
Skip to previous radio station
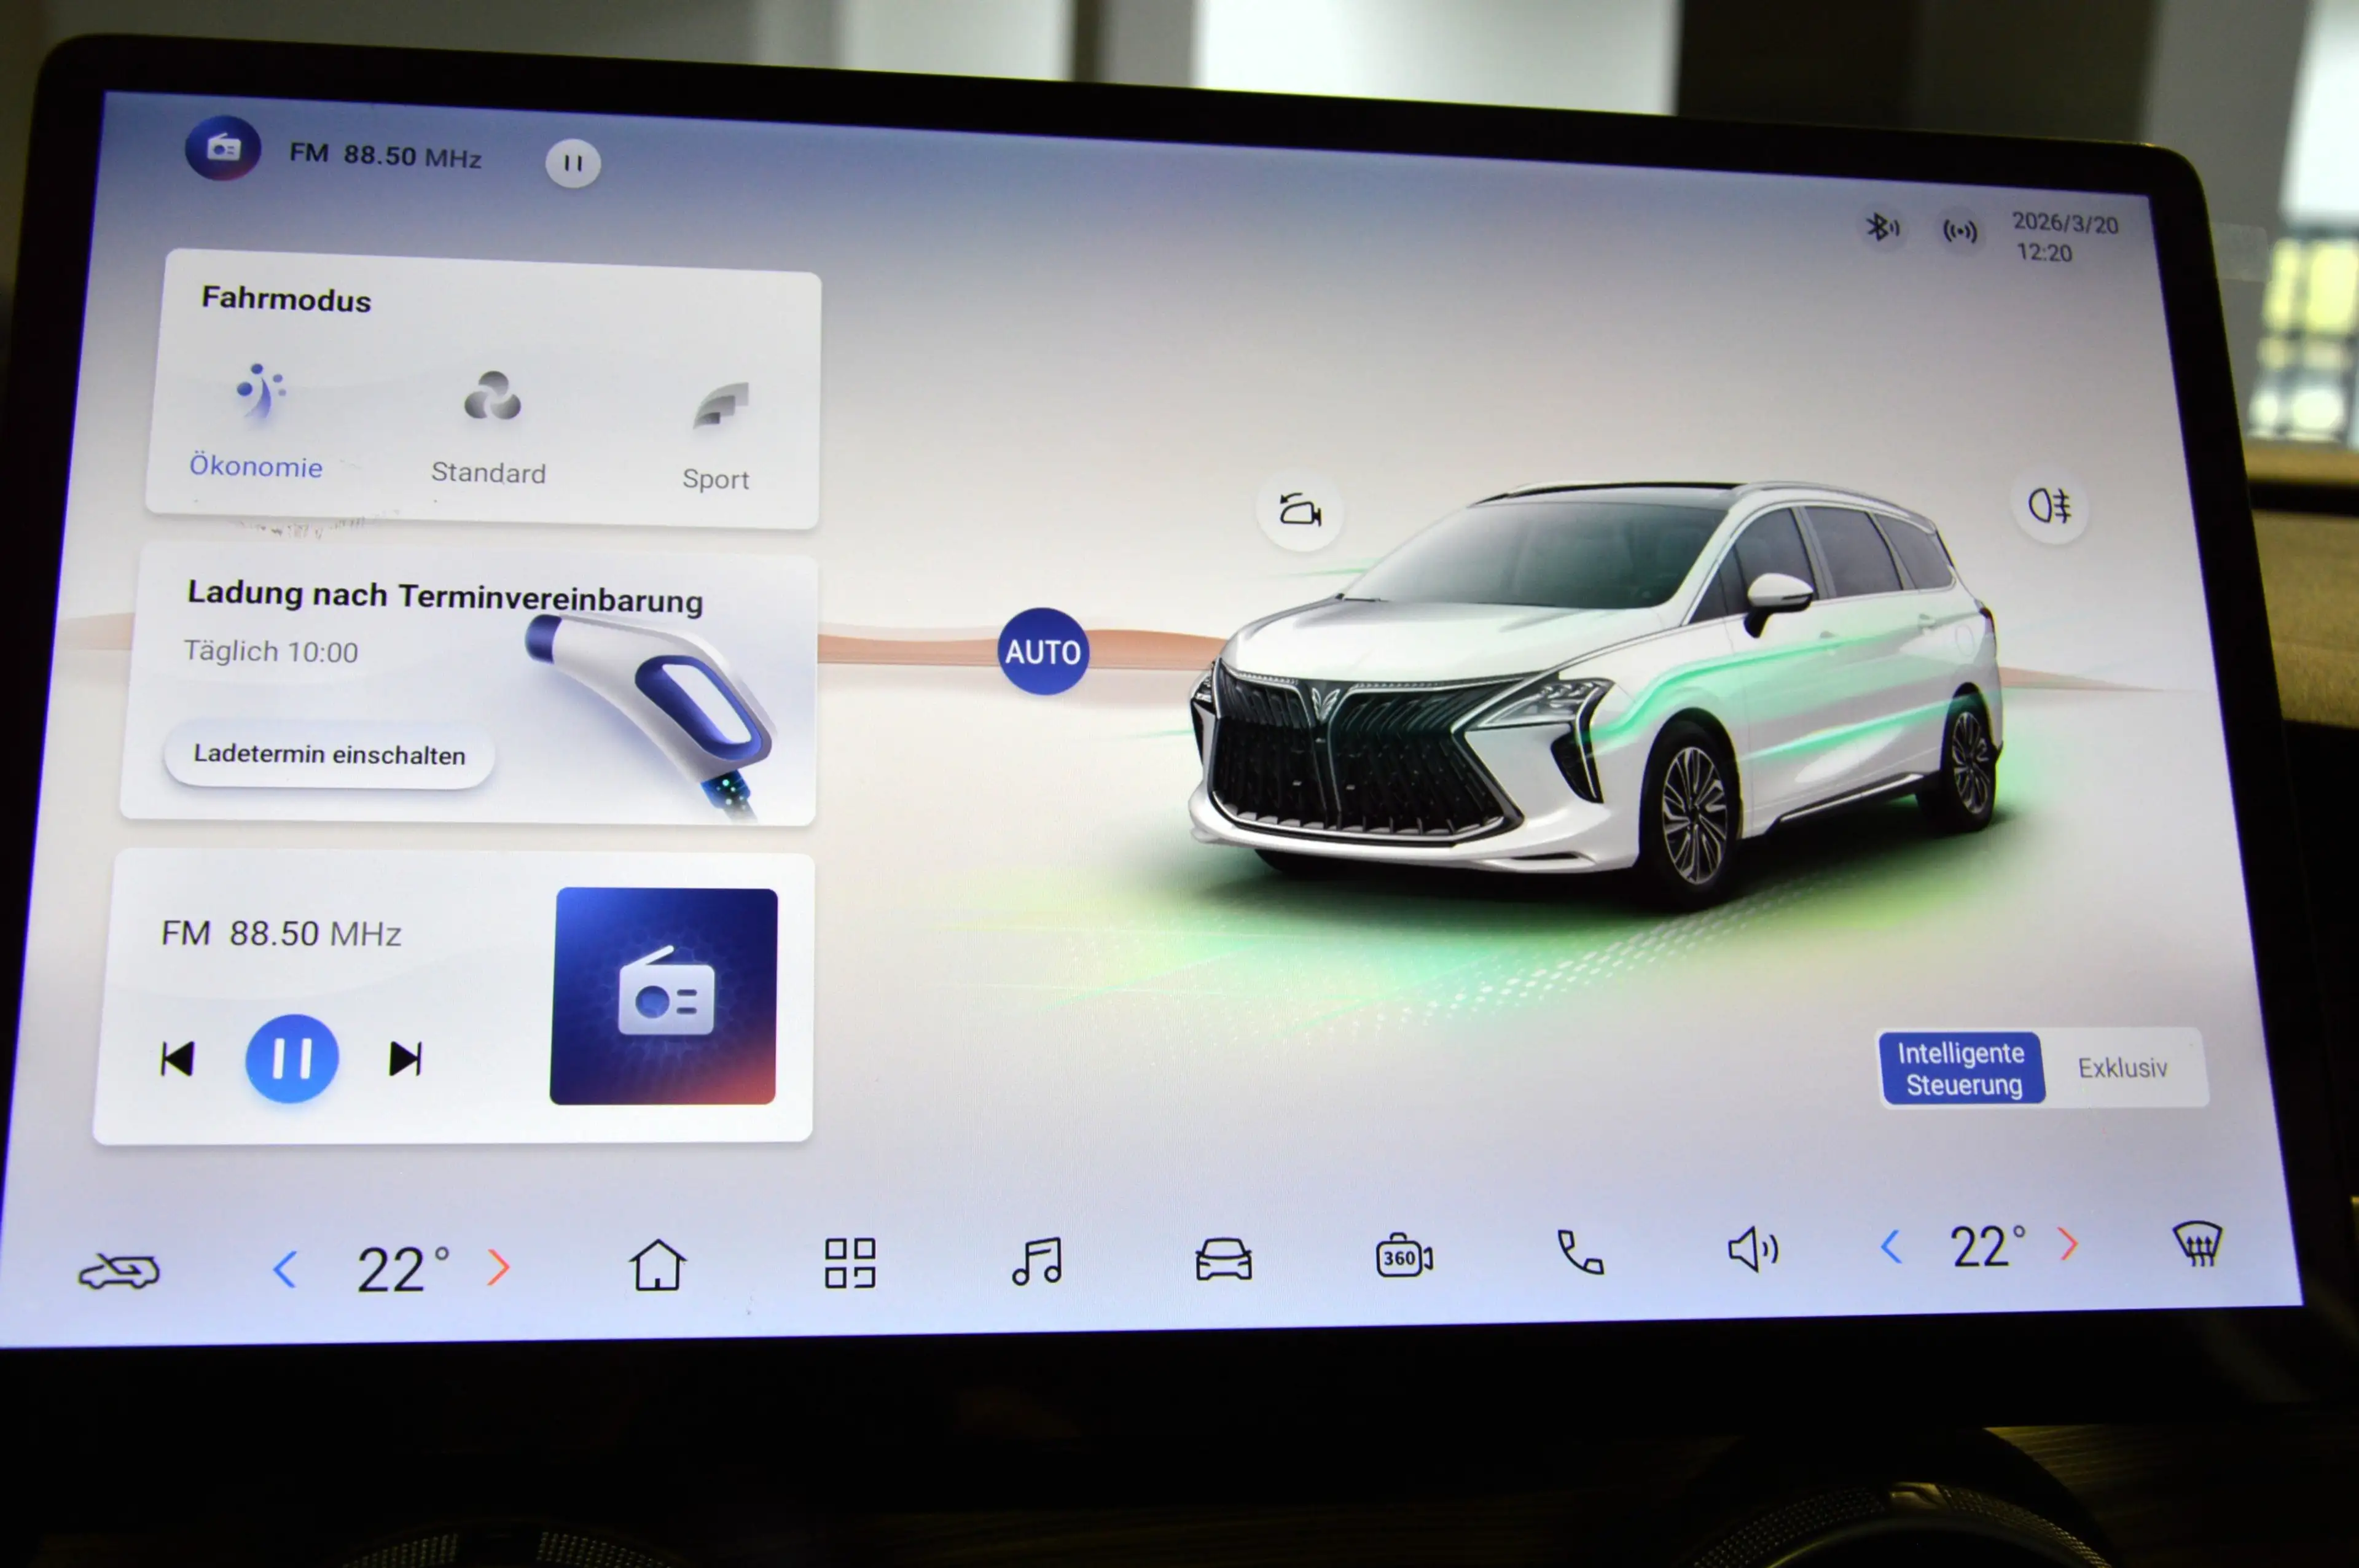(x=177, y=1059)
